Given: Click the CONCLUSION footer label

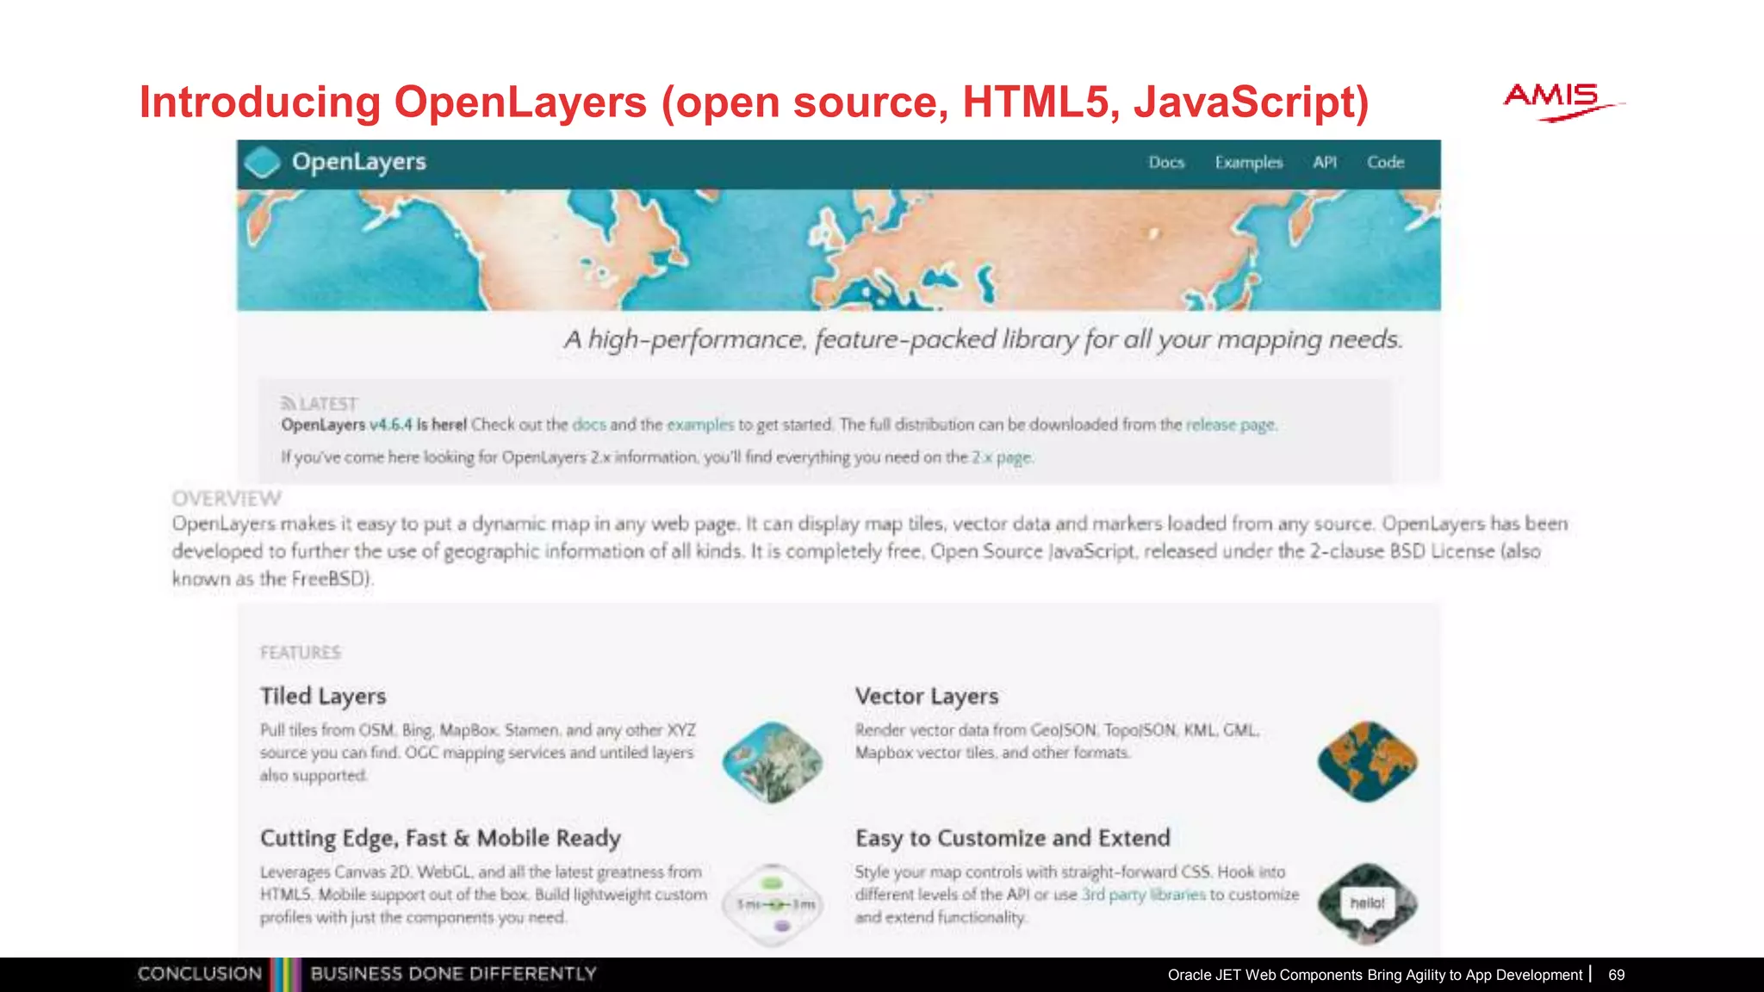Looking at the screenshot, I should (x=200, y=974).
